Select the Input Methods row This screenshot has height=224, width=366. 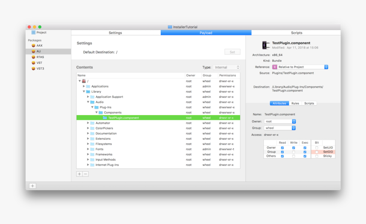point(158,160)
